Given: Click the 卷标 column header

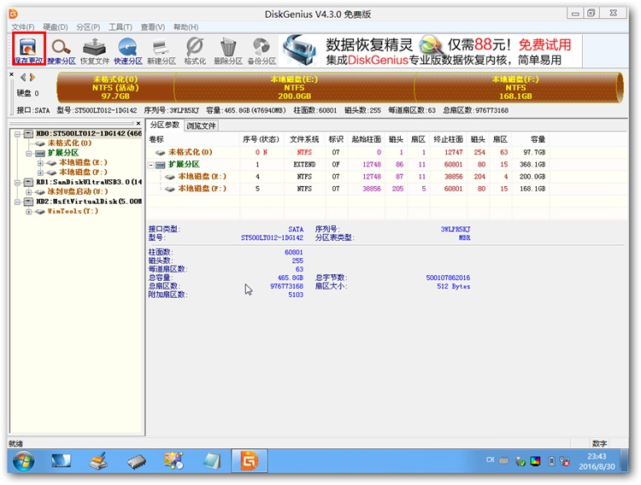Looking at the screenshot, I should click(x=193, y=139).
